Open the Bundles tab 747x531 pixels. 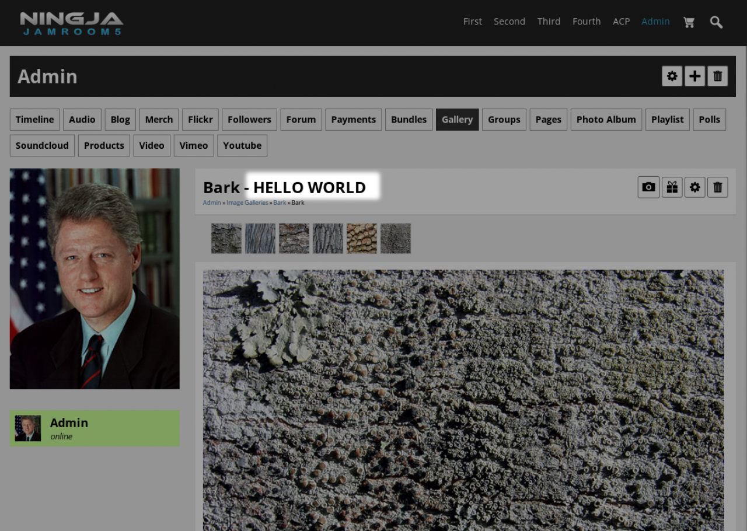pos(409,120)
